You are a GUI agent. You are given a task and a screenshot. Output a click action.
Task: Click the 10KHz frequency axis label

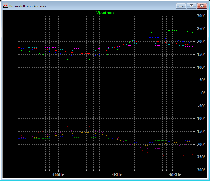(175, 175)
